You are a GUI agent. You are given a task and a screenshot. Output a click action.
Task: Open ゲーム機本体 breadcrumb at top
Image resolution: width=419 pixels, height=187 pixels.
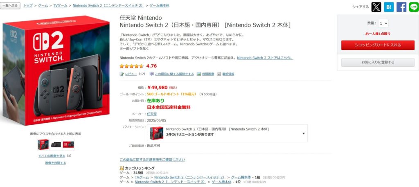(159, 5)
